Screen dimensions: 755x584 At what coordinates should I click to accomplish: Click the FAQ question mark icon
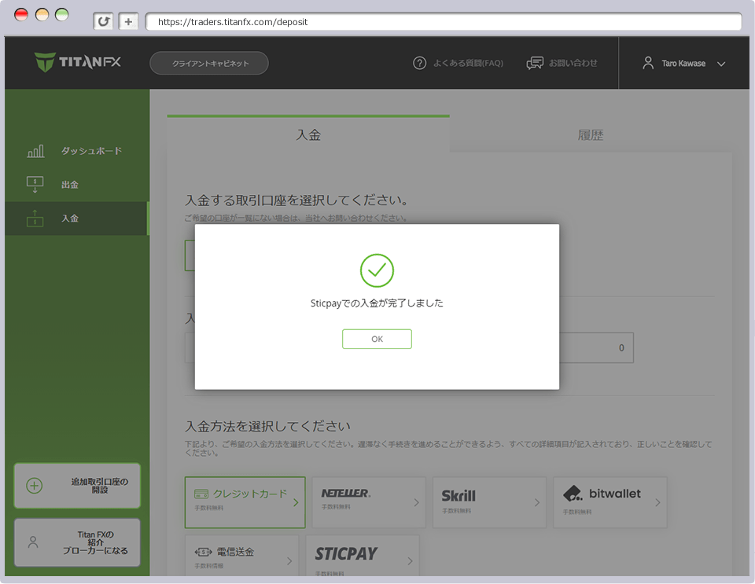point(419,63)
